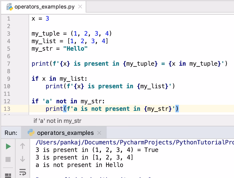
Task: Click the Python icon on the editor tab
Action: coord(10,7)
